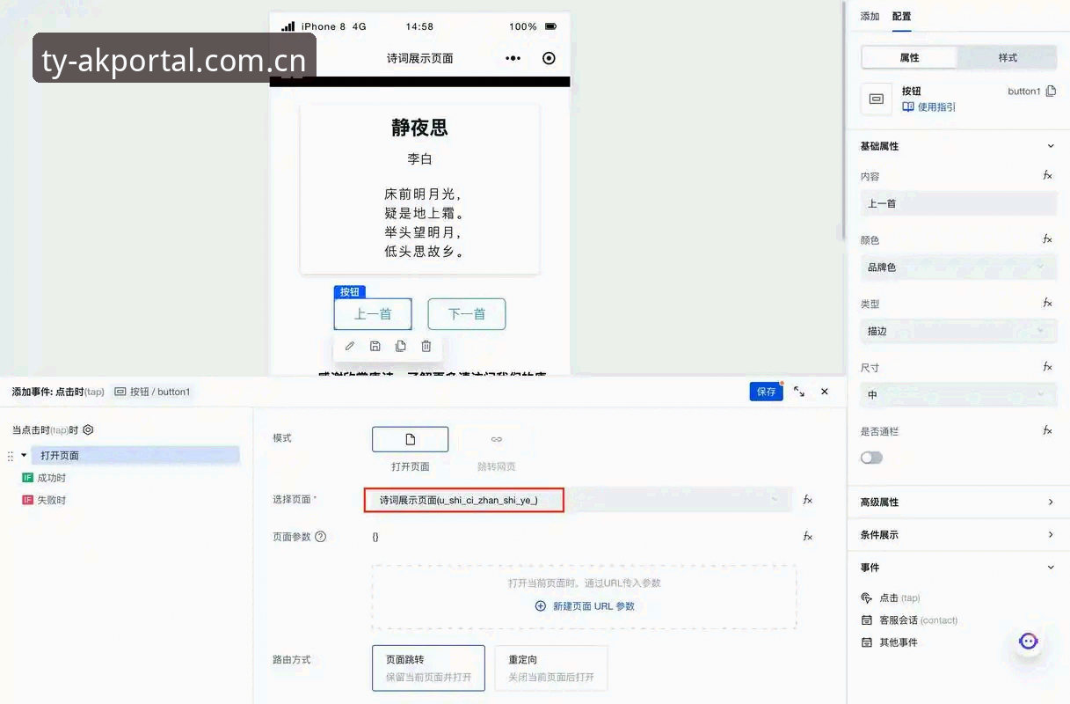Open the assistant chat bubble icon

coord(1029,642)
